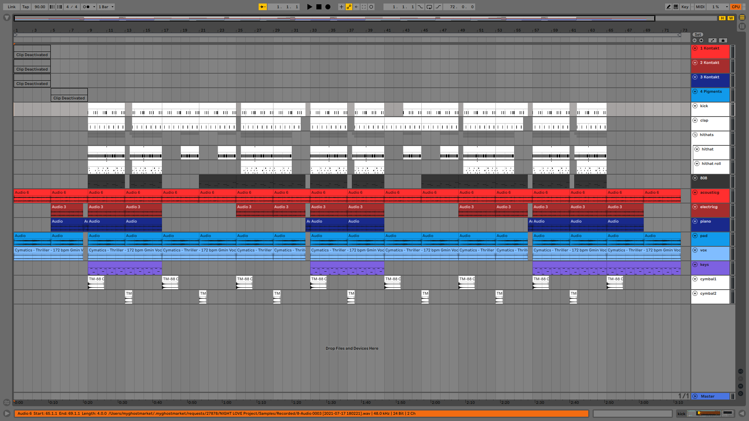The image size is (749, 421).
Task: Select the acousticg track header
Action: pos(710,196)
